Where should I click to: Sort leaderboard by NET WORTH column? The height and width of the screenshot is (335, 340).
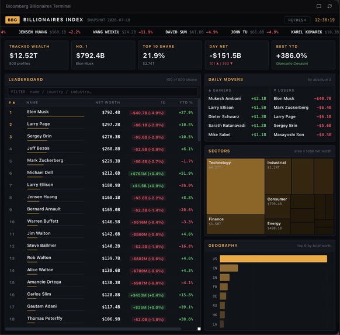(107, 102)
